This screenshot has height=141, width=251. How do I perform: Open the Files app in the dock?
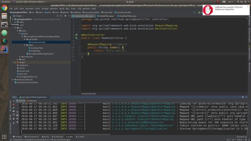point(4,16)
